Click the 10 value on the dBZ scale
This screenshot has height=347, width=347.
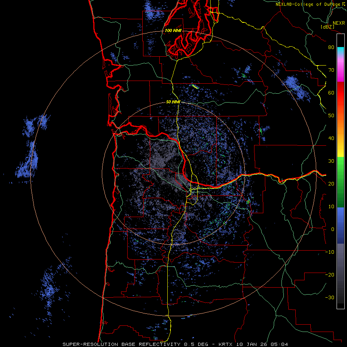(331, 207)
